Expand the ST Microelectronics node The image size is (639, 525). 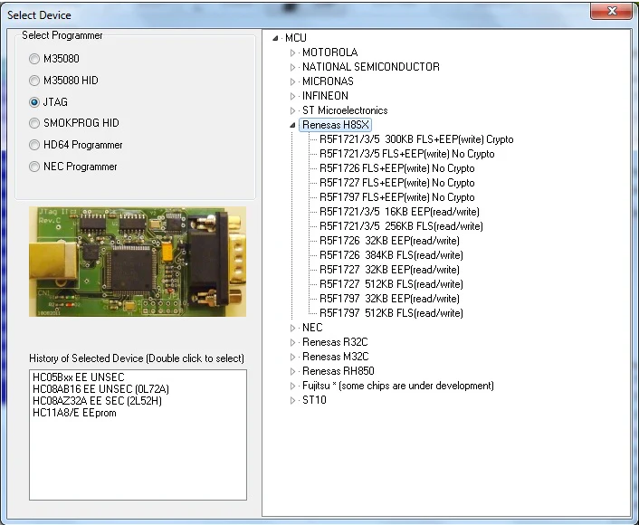click(x=292, y=110)
